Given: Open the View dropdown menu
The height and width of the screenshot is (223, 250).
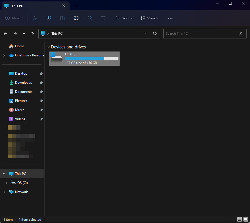Looking at the screenshot, I should click(149, 18).
